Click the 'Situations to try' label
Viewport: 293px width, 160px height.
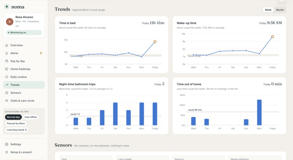(x=17, y=112)
